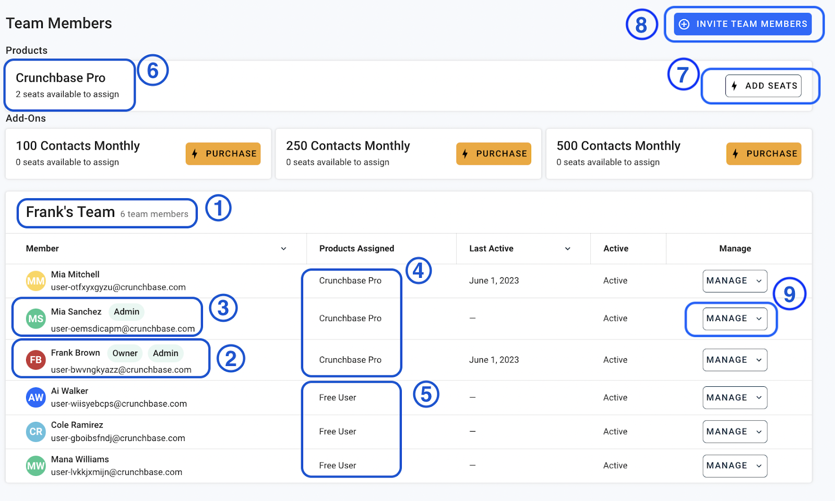Click the lightning bolt icon on Add Seats

click(734, 86)
